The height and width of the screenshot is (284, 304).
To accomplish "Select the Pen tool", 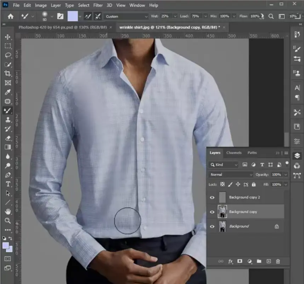I will pos(8,175).
